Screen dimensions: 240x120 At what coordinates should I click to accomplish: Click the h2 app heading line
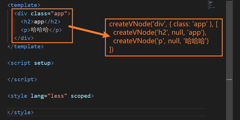pyautogui.click(x=40, y=22)
